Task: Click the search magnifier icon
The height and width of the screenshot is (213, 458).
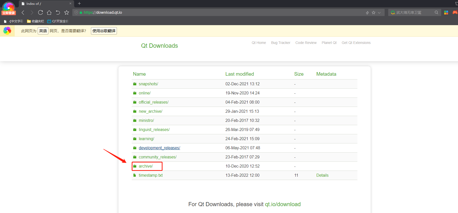Action: pos(436,12)
